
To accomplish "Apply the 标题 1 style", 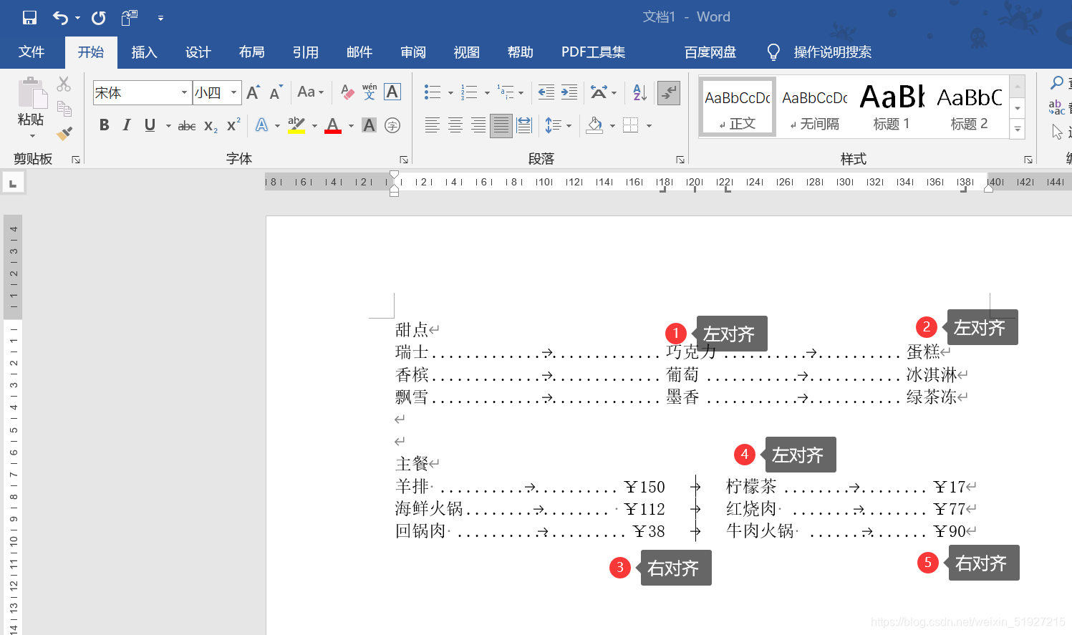I will [890, 106].
